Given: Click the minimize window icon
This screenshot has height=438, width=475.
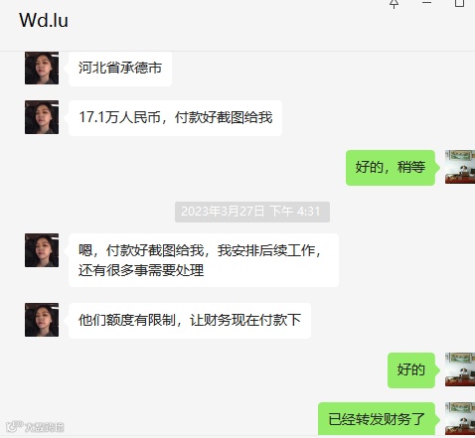Looking at the screenshot, I should (426, 3).
